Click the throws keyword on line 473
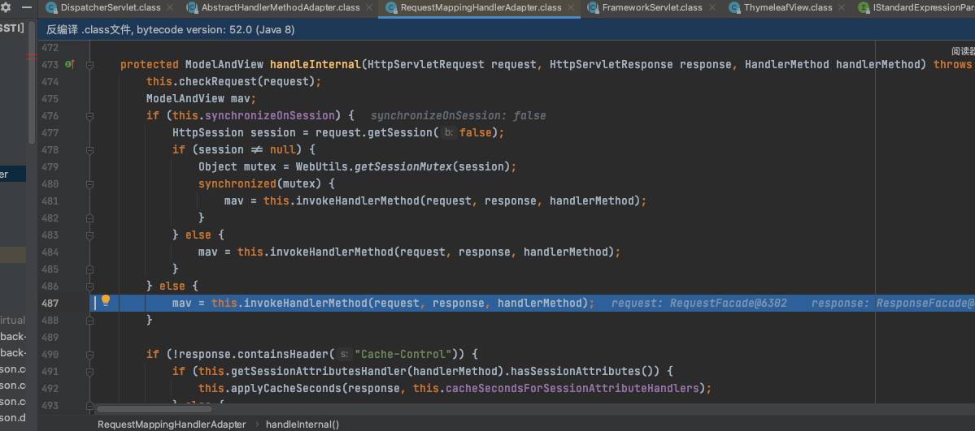 coord(952,65)
